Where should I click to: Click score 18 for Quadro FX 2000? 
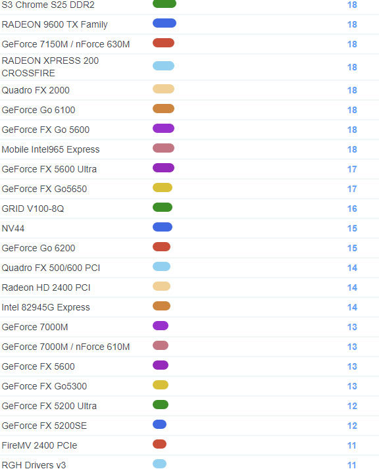tap(352, 90)
